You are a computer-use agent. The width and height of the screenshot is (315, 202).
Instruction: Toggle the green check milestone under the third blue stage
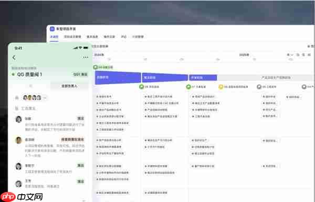coord(188,87)
